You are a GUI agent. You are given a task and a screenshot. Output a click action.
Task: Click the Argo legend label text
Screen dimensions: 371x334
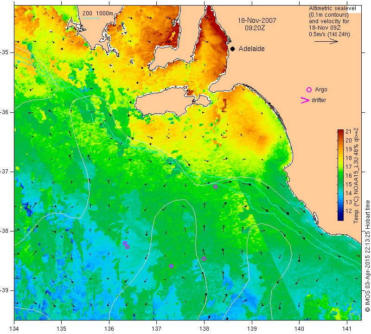click(321, 90)
